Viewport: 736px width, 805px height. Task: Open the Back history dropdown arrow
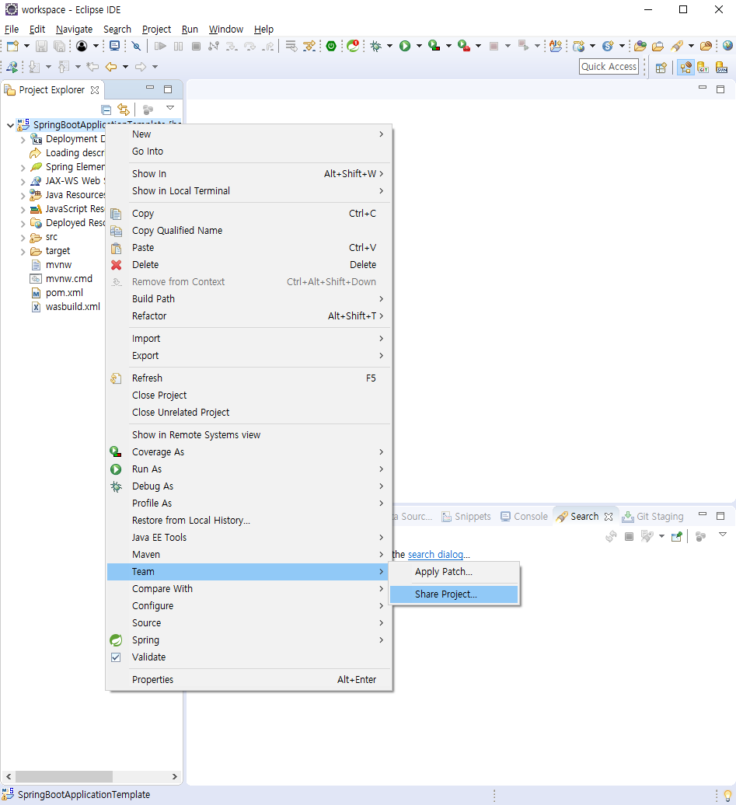[125, 67]
